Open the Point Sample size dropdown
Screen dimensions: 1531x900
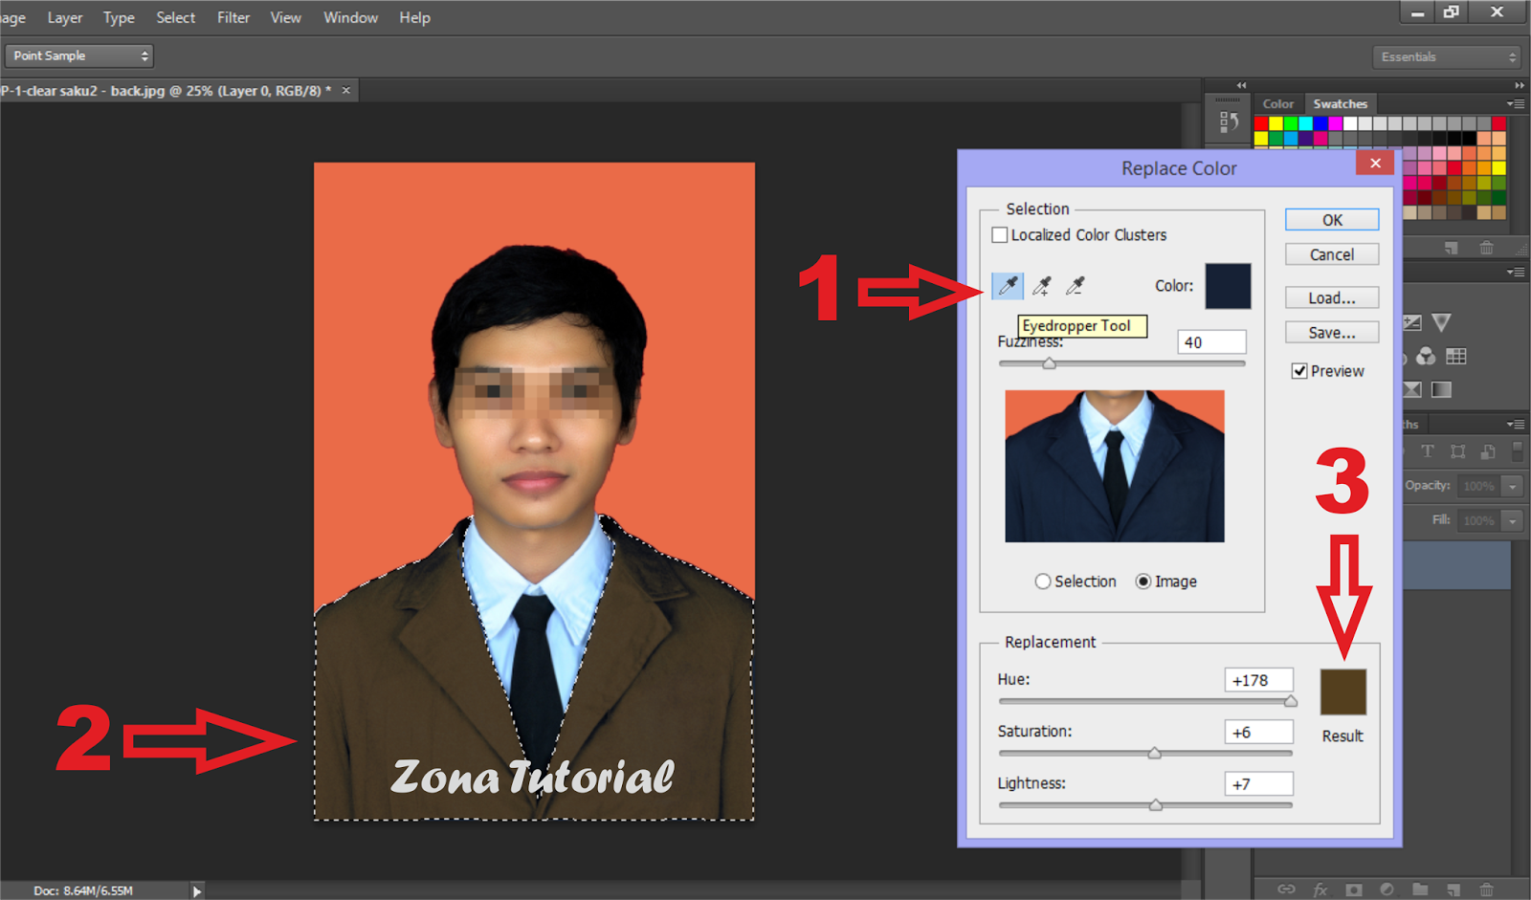coord(79,55)
